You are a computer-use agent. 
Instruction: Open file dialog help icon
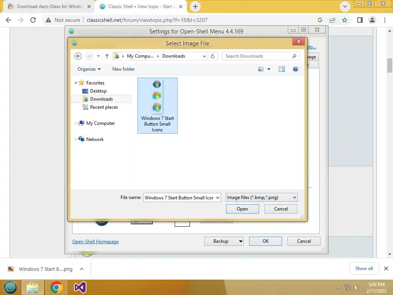(296, 69)
